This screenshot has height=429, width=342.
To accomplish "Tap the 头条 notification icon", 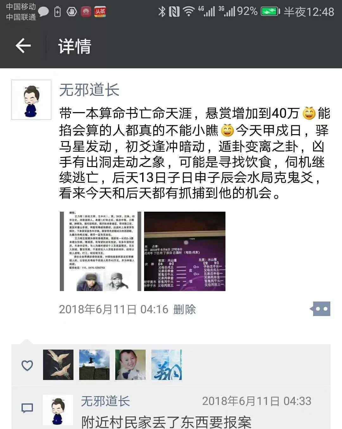I will [100, 12].
